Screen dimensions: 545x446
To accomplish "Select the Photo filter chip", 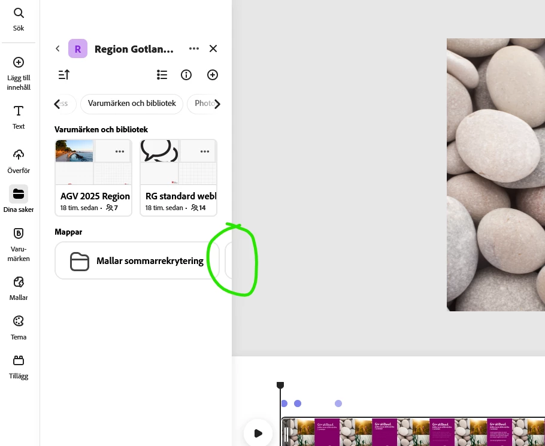I will [204, 104].
